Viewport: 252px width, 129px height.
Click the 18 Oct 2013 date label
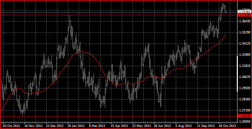(227, 126)
